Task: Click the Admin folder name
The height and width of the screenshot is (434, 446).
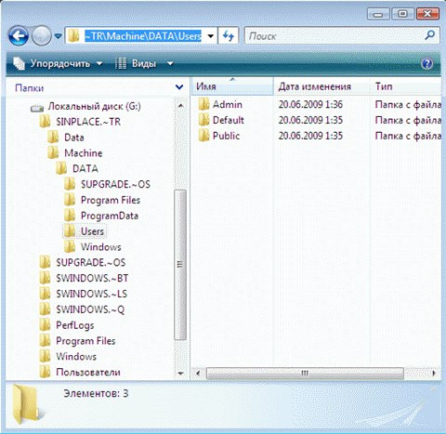Action: click(228, 104)
